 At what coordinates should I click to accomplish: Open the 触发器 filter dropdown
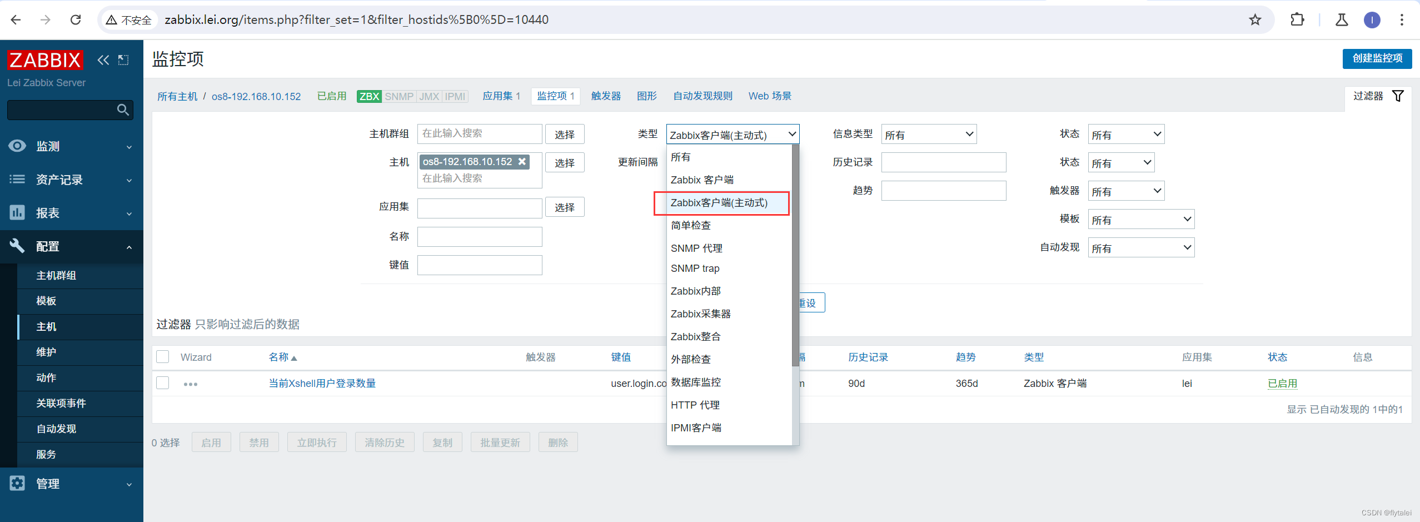pyautogui.click(x=1126, y=191)
